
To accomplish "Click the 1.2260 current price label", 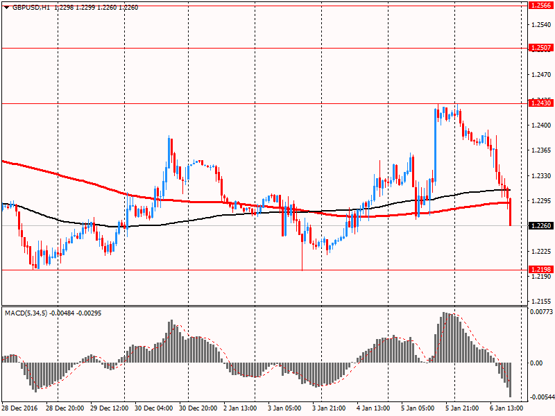I will pos(539,226).
